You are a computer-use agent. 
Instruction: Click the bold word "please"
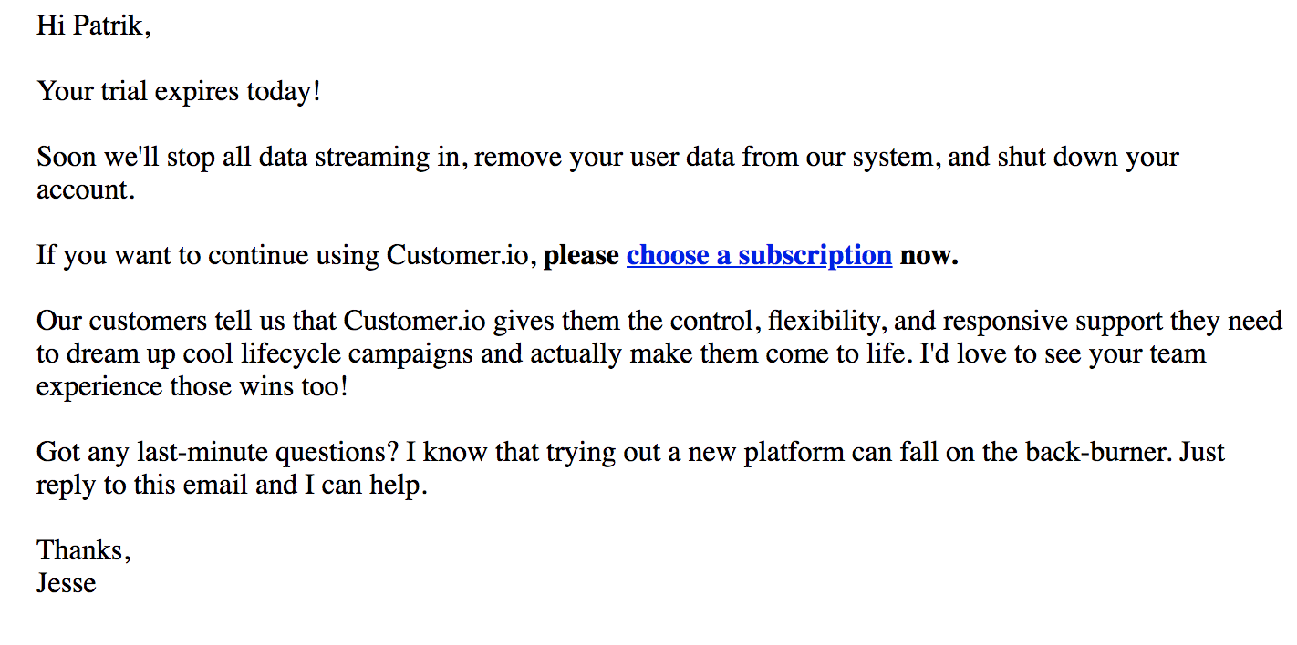[x=581, y=255]
